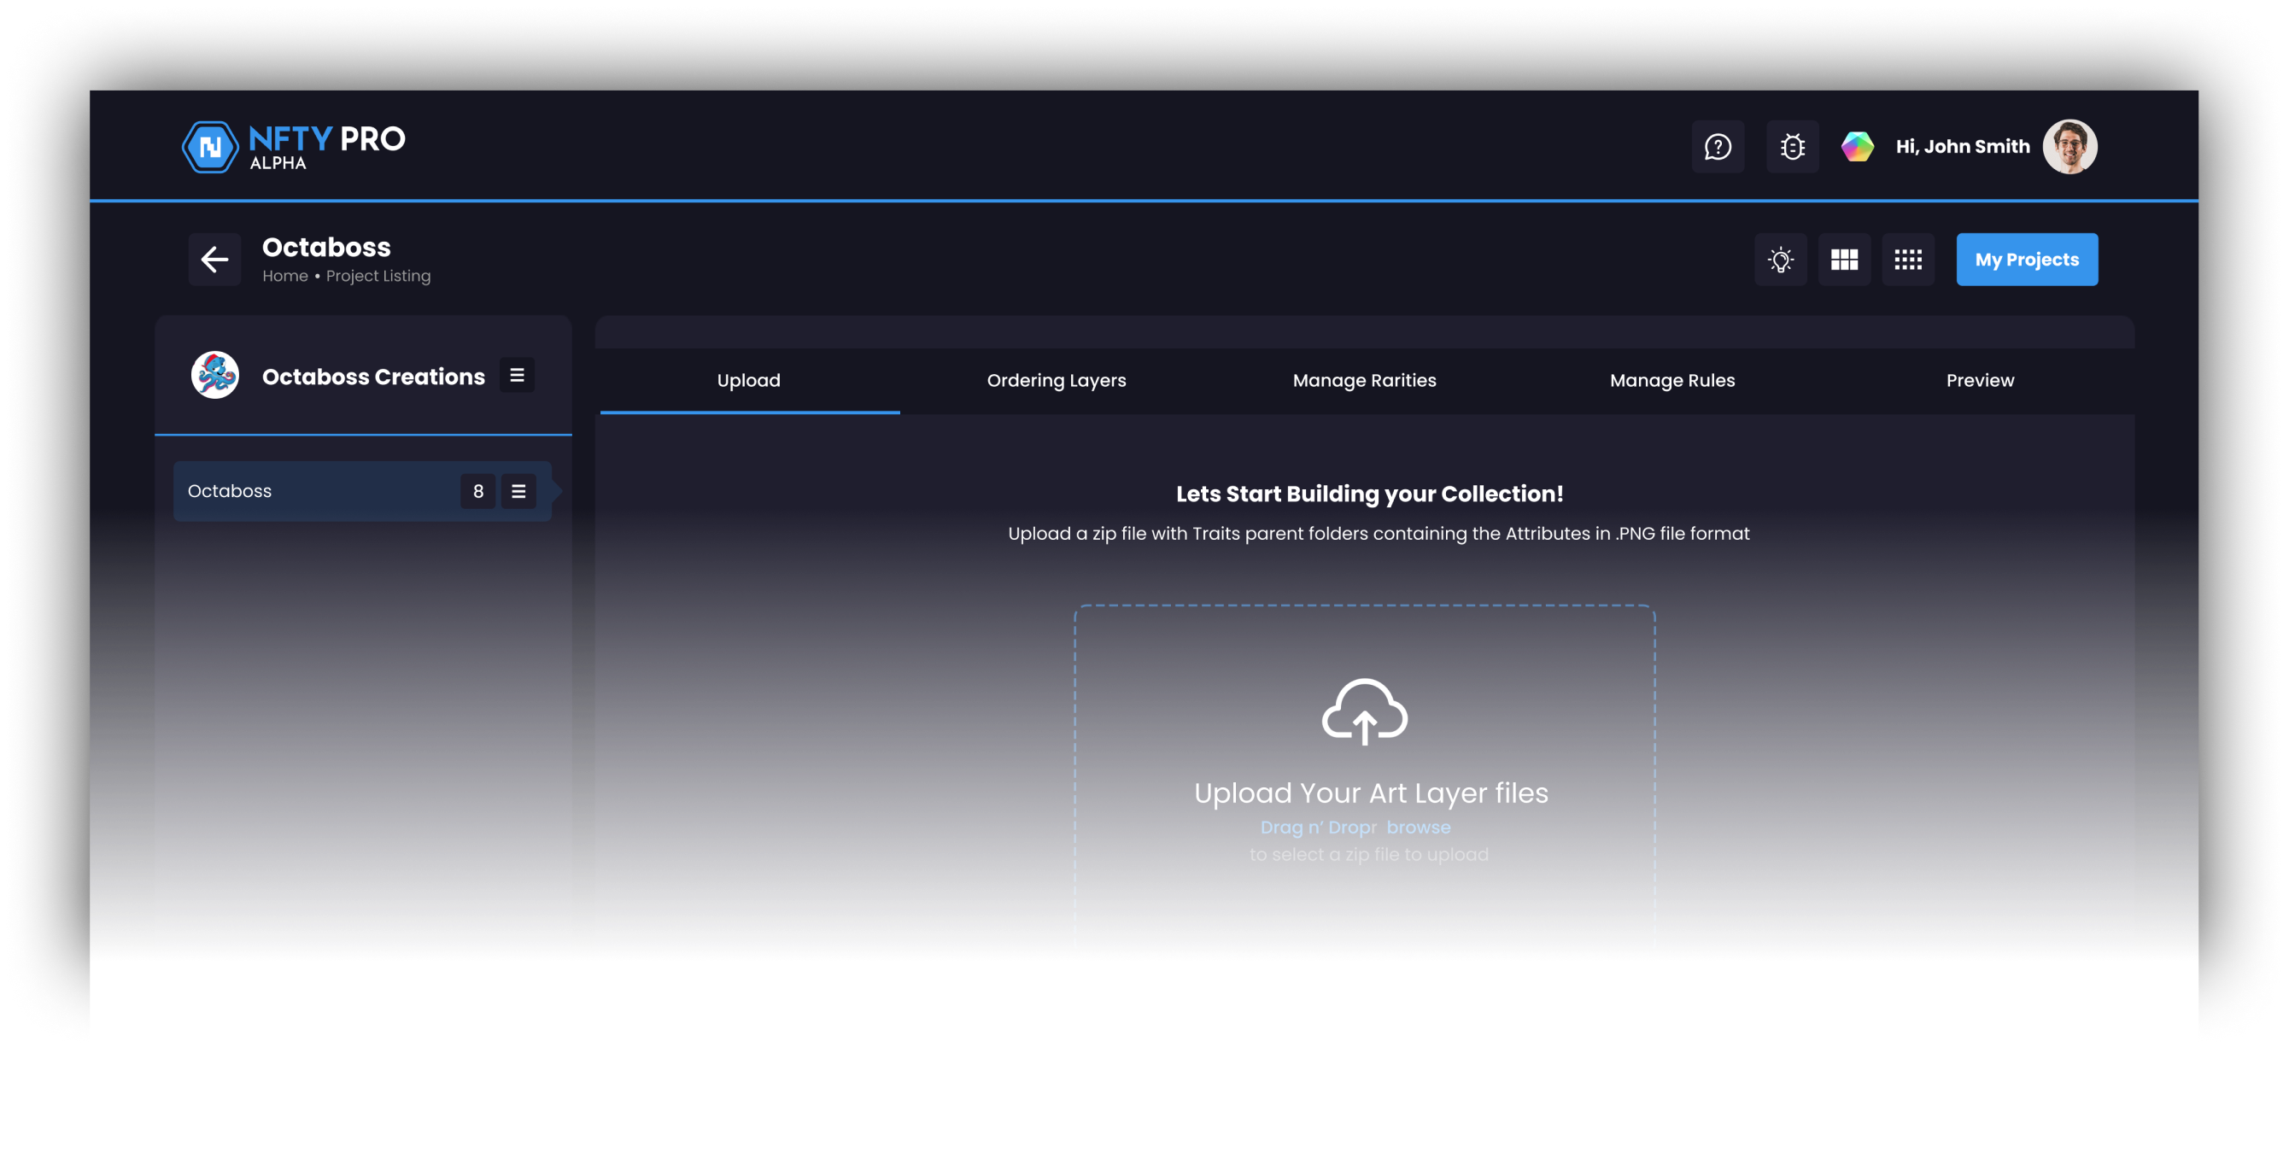Toggle dark mode using the bulb icon near My Projects
The width and height of the screenshot is (2289, 1170).
pos(1781,260)
